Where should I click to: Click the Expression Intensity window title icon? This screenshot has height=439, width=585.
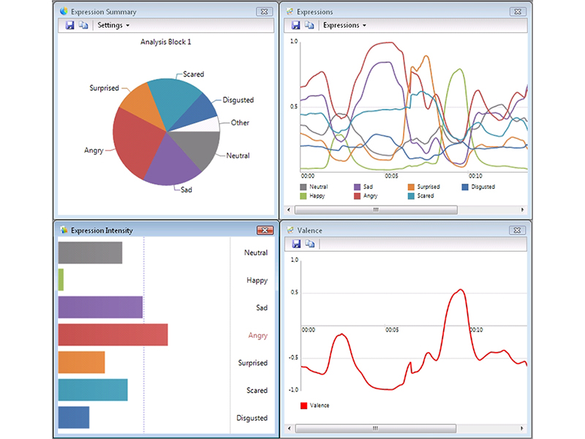pyautogui.click(x=64, y=230)
